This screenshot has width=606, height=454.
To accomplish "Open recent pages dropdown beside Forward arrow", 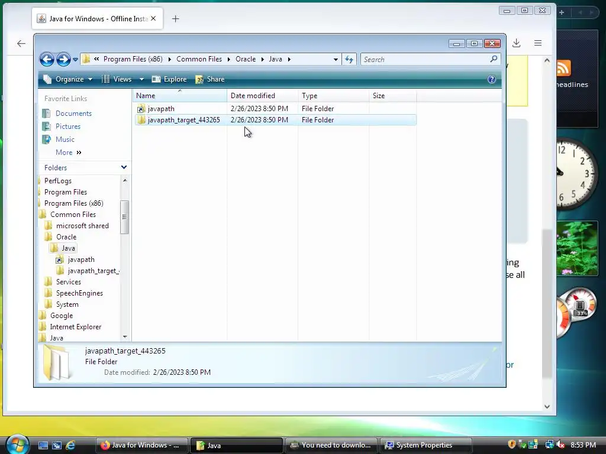I will click(x=75, y=60).
